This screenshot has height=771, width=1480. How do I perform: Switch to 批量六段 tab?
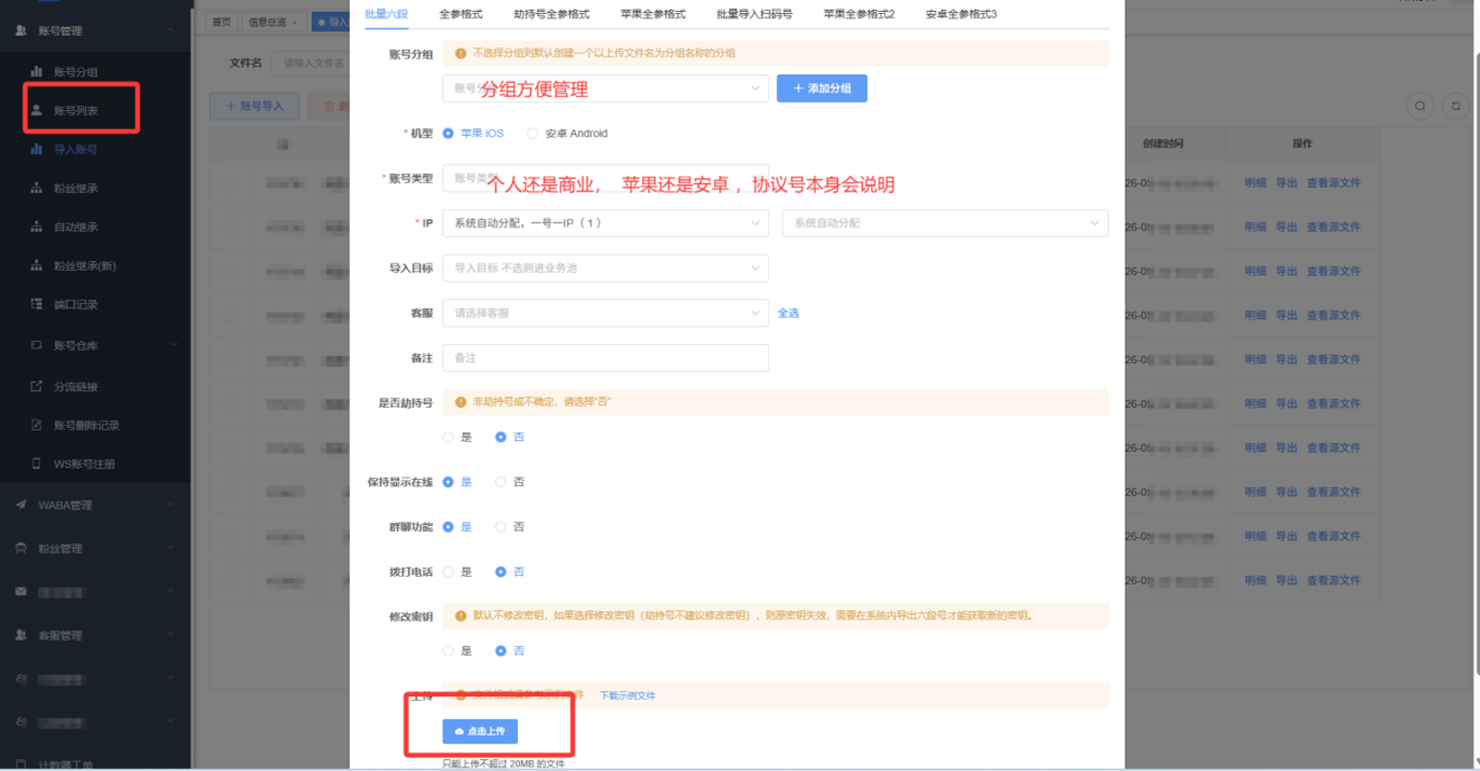coord(386,14)
